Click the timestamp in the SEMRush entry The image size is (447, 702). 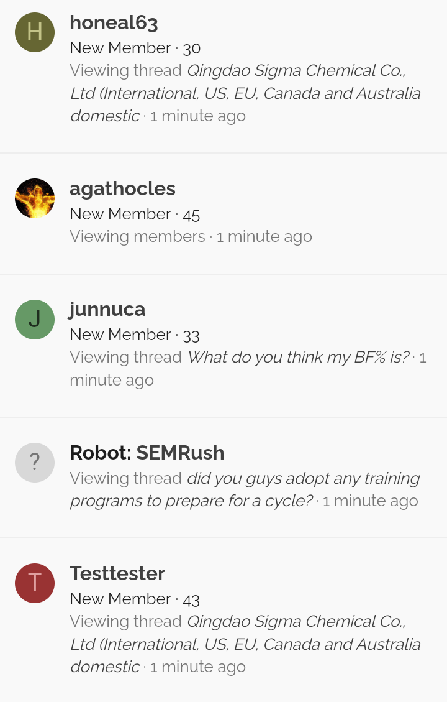(x=370, y=501)
